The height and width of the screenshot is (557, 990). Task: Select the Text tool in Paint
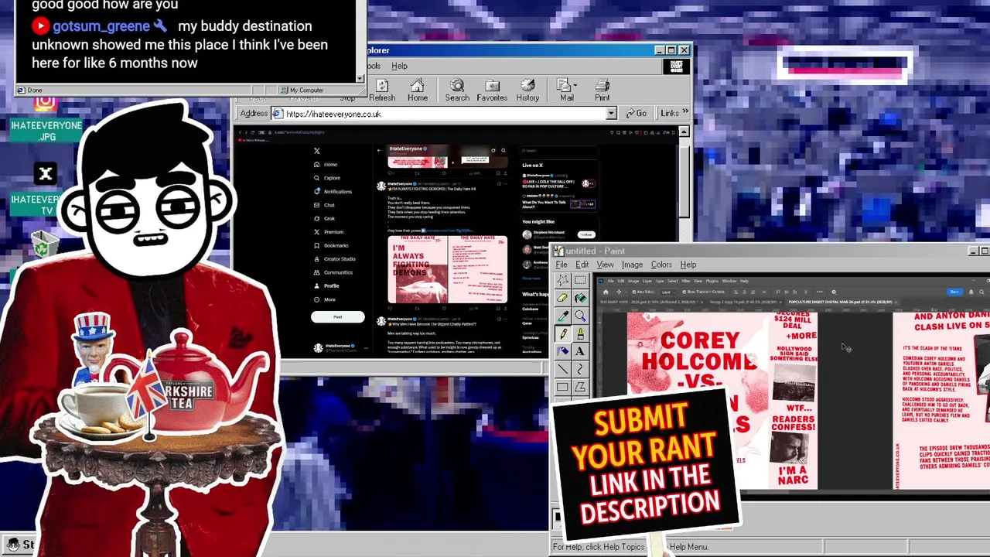point(580,351)
